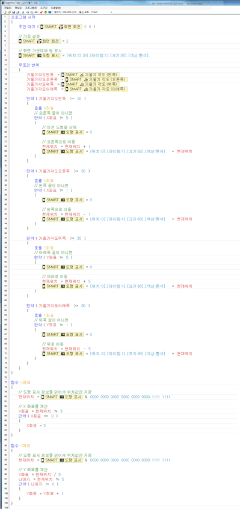Screen dimensions: 240x509
Task: Select the '프로그램 시작' line
Action: pyautogui.click(x=23, y=17)
